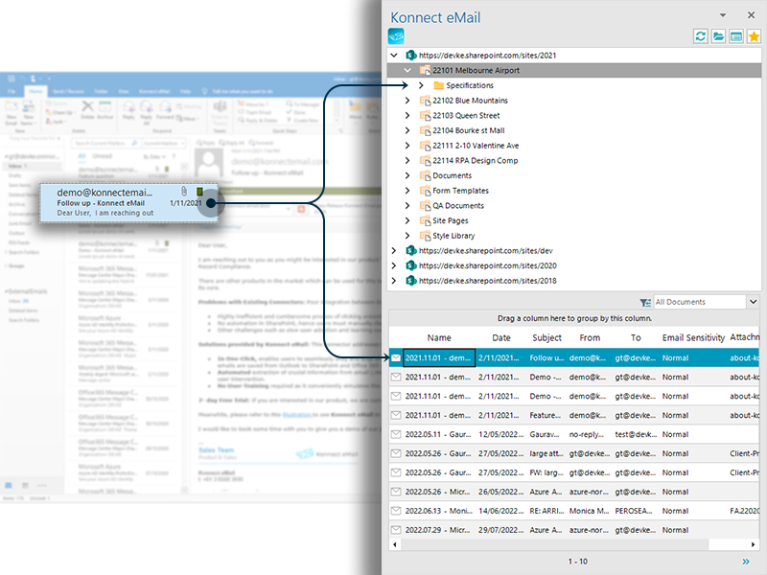Click the refresh icon in Konnect toolbar
The height and width of the screenshot is (575, 767).
pos(701,36)
